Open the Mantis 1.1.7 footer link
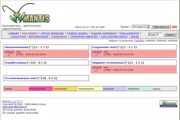180x120 pixels. click(x=10, y=101)
